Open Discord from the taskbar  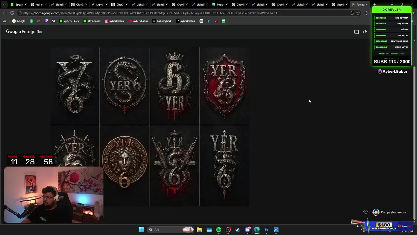[247, 230]
